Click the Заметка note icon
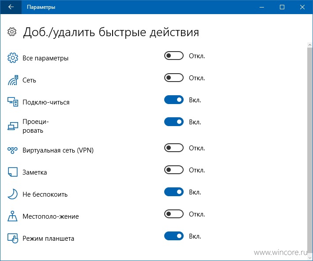The image size is (313, 261). coord(12,172)
